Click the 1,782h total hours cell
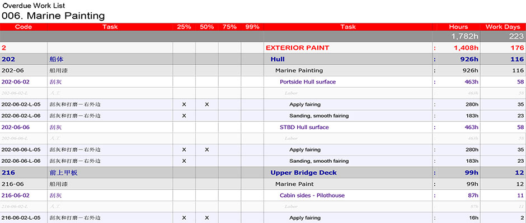This screenshot has width=526, height=223. pos(456,36)
